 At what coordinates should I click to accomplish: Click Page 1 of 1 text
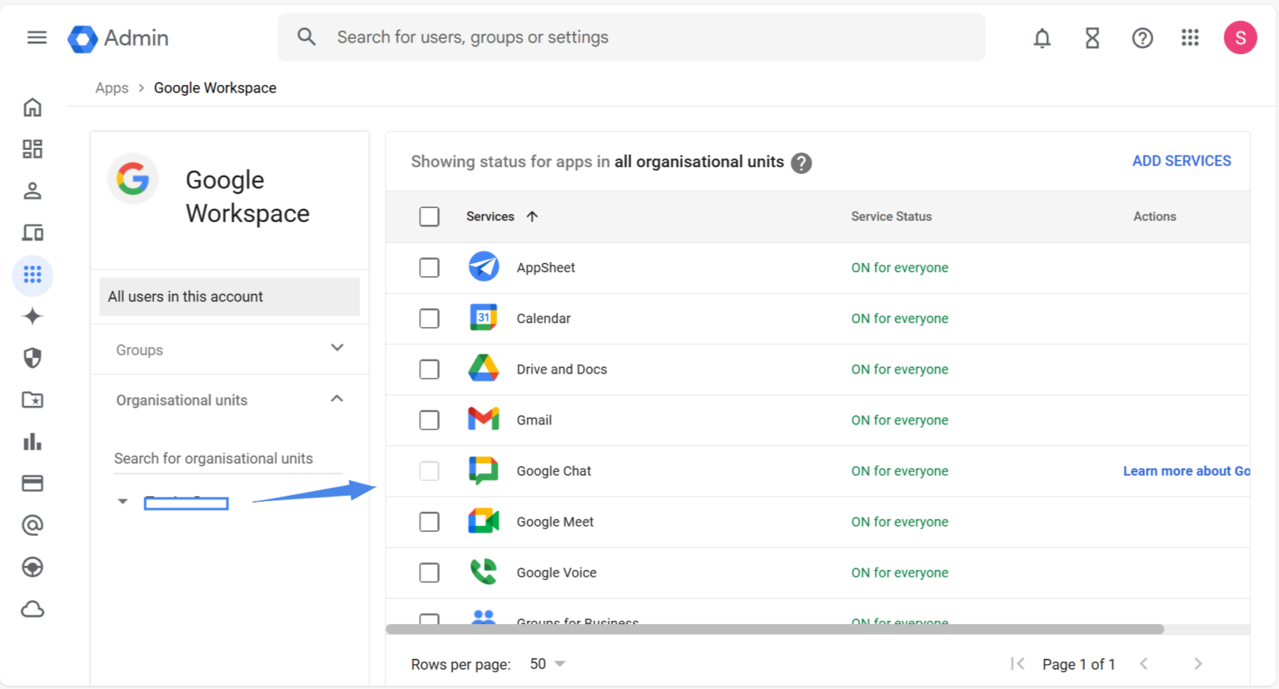click(x=1078, y=664)
